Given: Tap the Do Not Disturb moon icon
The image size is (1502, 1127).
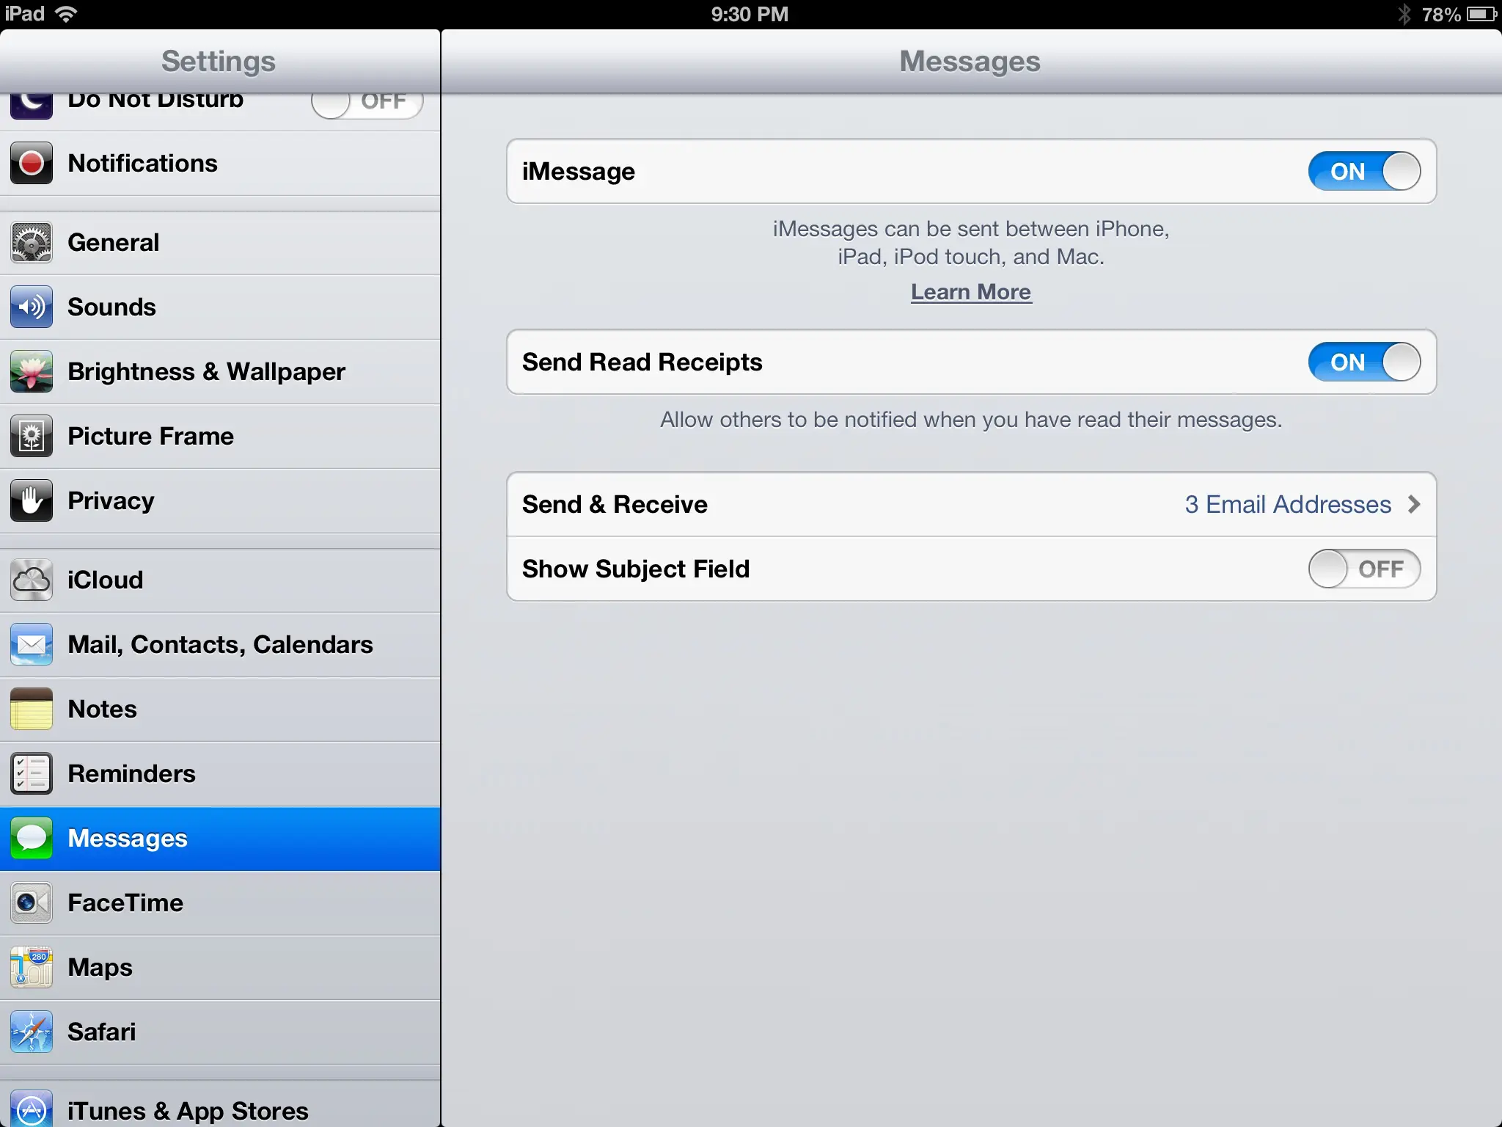Looking at the screenshot, I should point(32,105).
